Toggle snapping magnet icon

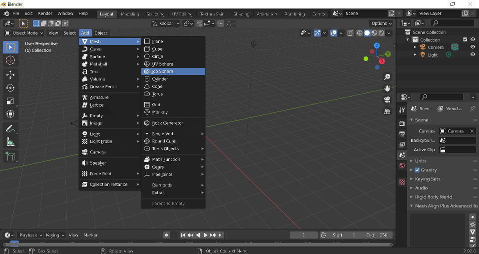click(x=199, y=23)
